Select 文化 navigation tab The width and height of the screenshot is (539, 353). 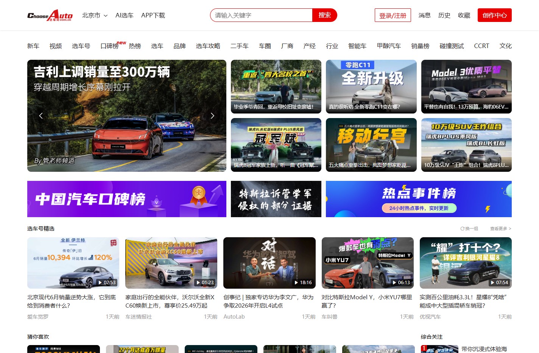pos(505,46)
